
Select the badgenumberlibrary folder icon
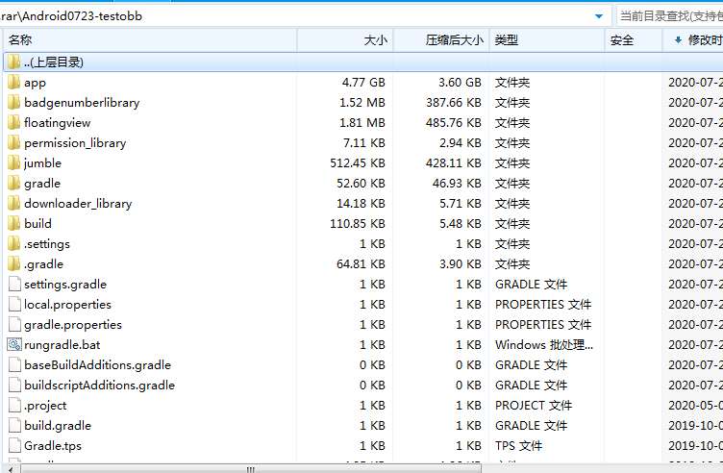click(13, 102)
